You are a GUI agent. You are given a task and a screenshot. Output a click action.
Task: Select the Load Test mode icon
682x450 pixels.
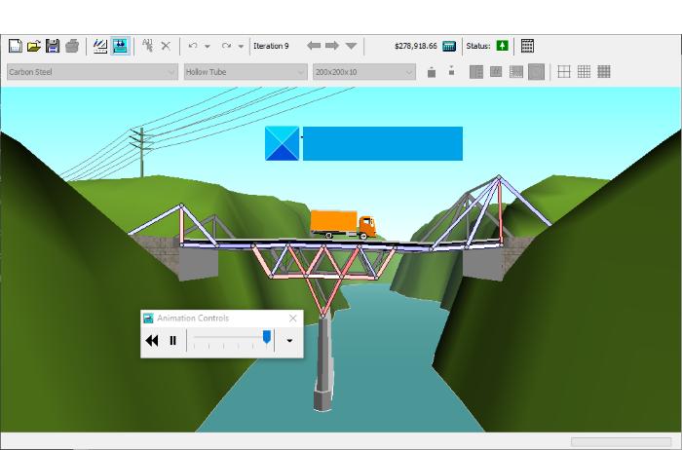click(x=120, y=46)
